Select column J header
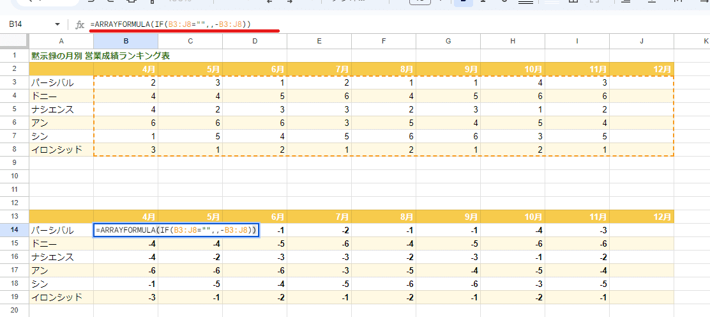The image size is (710, 317). tap(642, 42)
